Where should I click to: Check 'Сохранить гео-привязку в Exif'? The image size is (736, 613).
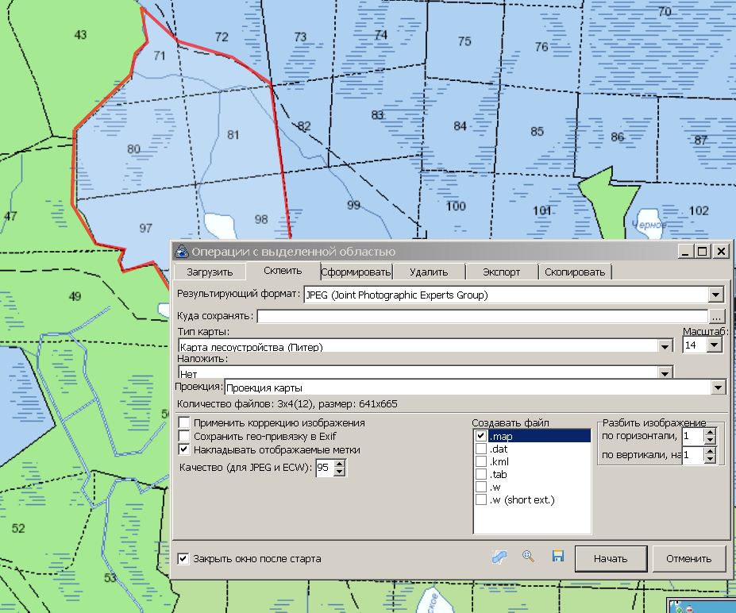click(185, 436)
